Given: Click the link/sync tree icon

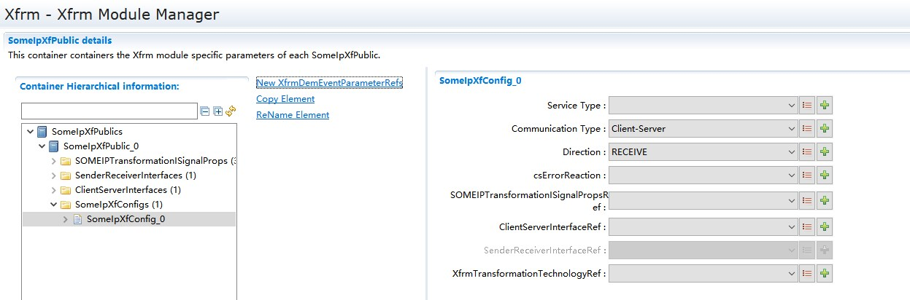Looking at the screenshot, I should [231, 111].
